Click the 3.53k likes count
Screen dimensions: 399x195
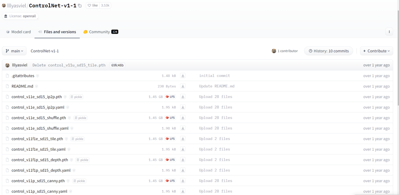point(105,6)
